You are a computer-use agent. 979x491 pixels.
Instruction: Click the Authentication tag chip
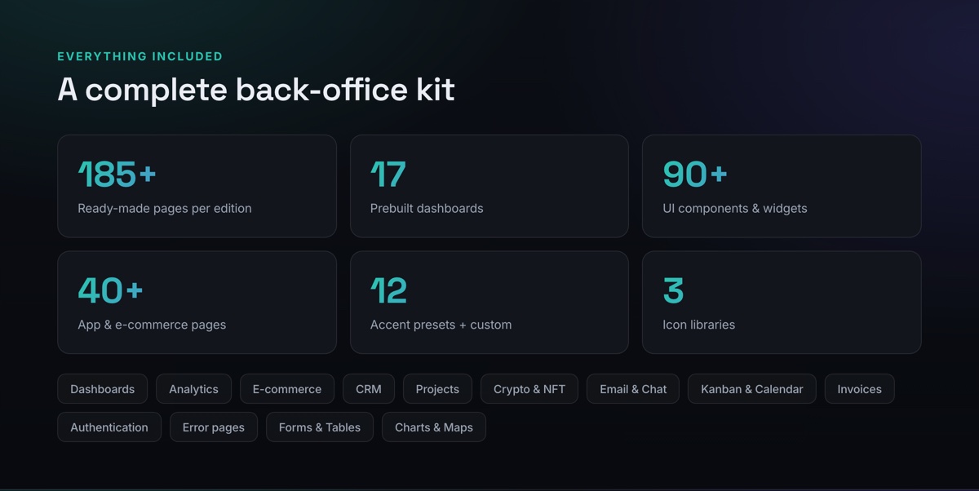point(109,427)
